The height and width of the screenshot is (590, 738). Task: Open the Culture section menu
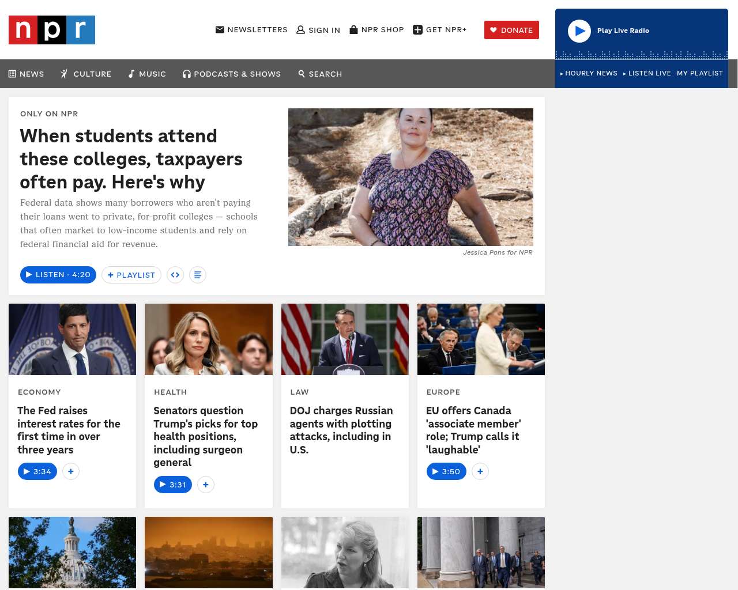[x=86, y=74]
